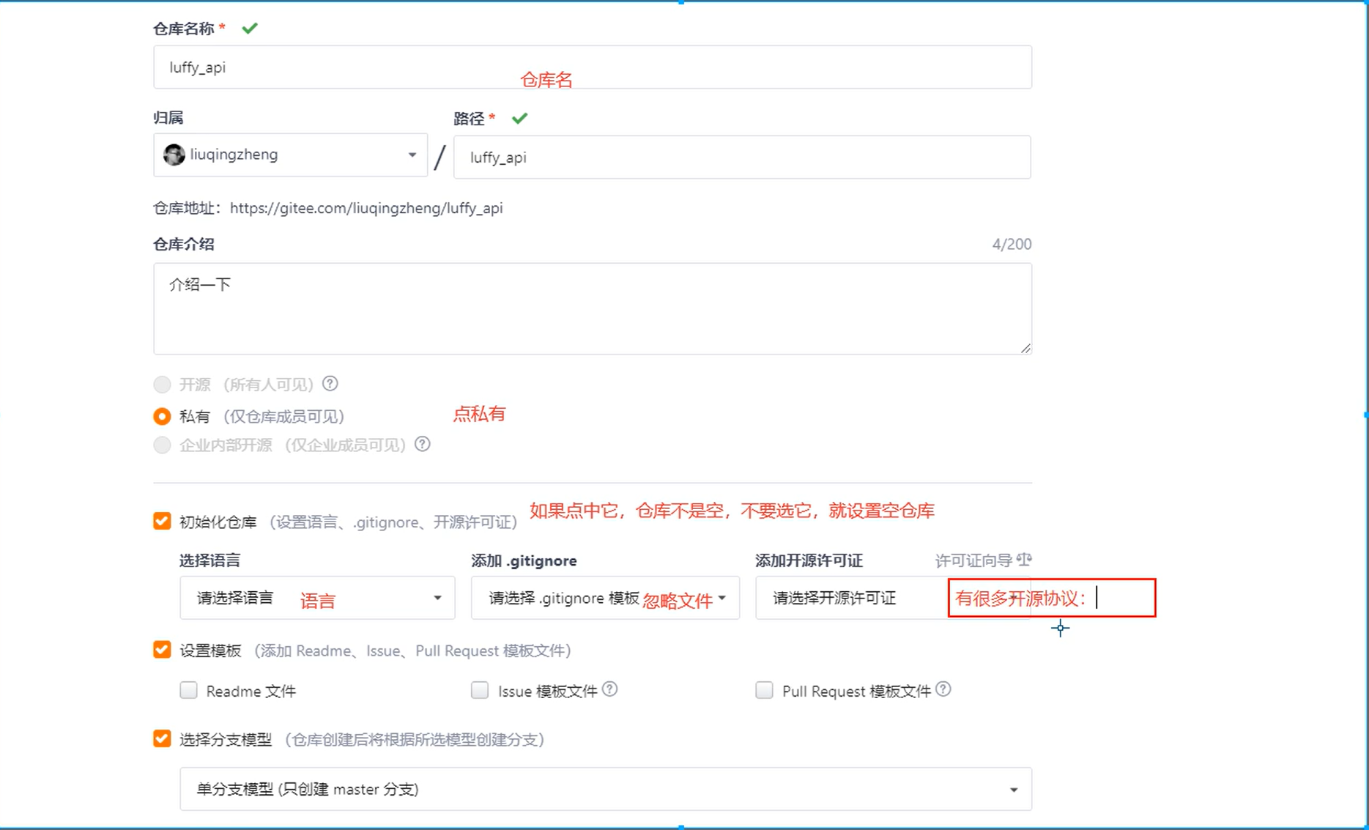Toggle the 初始化仓库 checkbox
The image size is (1369, 830).
pos(162,521)
